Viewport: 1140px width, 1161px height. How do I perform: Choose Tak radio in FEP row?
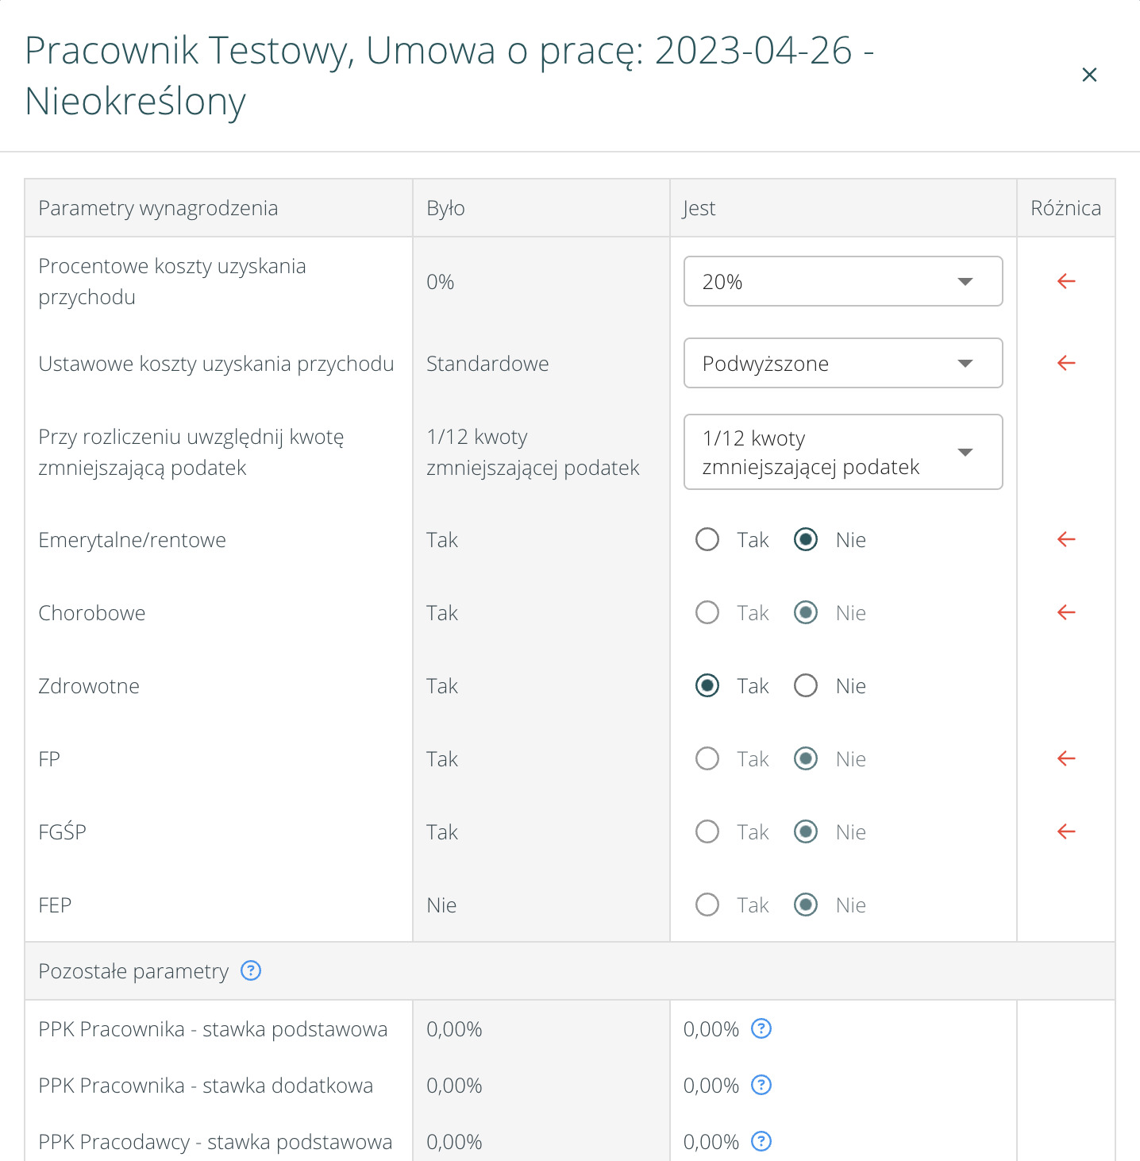click(x=707, y=904)
